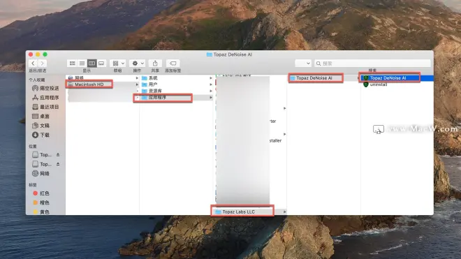461x259 pixels.
Task: Open the gear action menu
Action: point(138,64)
